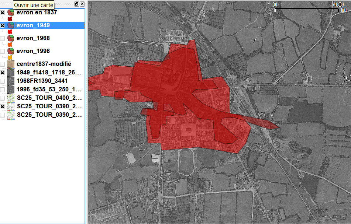Click the evron_1996 vector layer icon

coord(11,51)
